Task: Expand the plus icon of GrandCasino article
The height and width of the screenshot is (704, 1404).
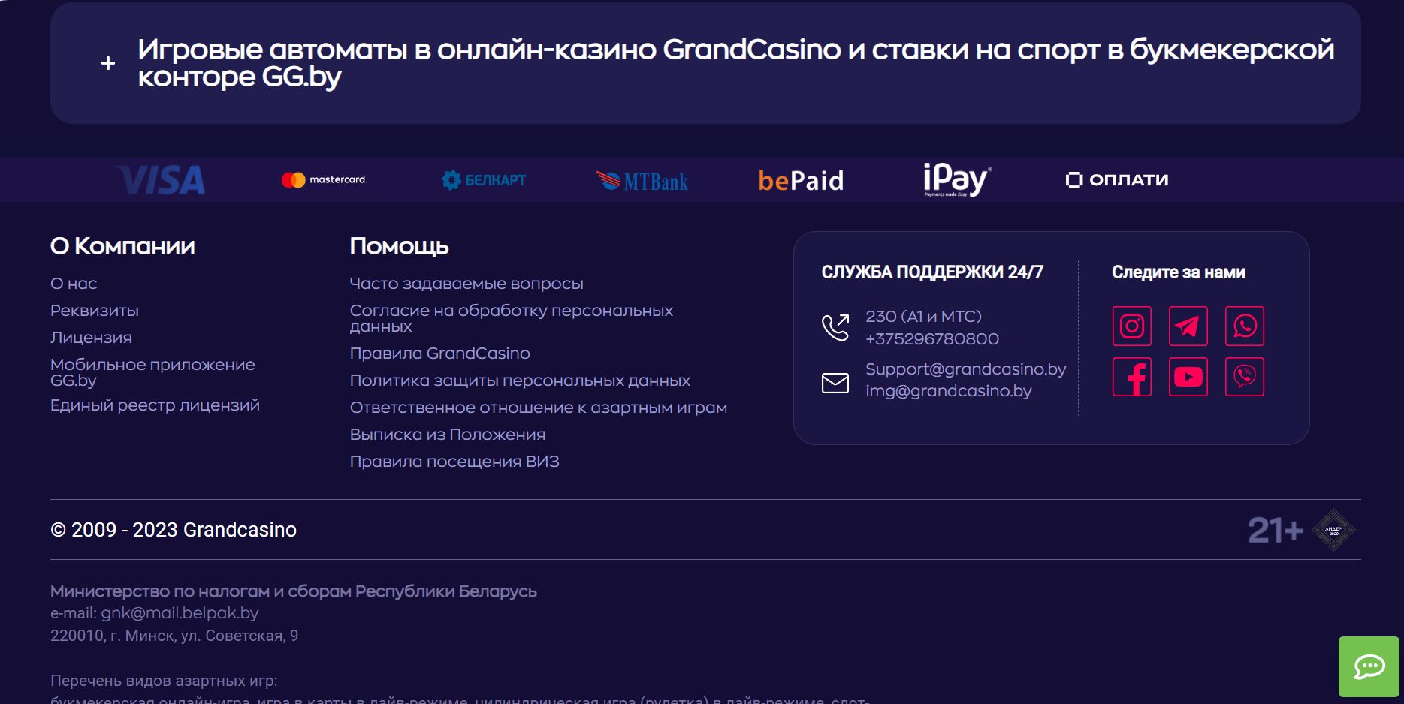Action: [108, 63]
